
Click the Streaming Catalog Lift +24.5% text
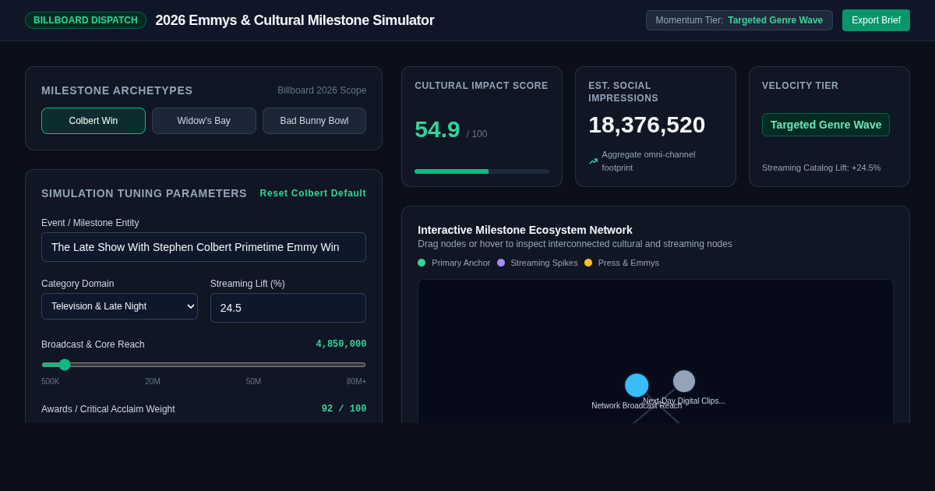(x=821, y=168)
